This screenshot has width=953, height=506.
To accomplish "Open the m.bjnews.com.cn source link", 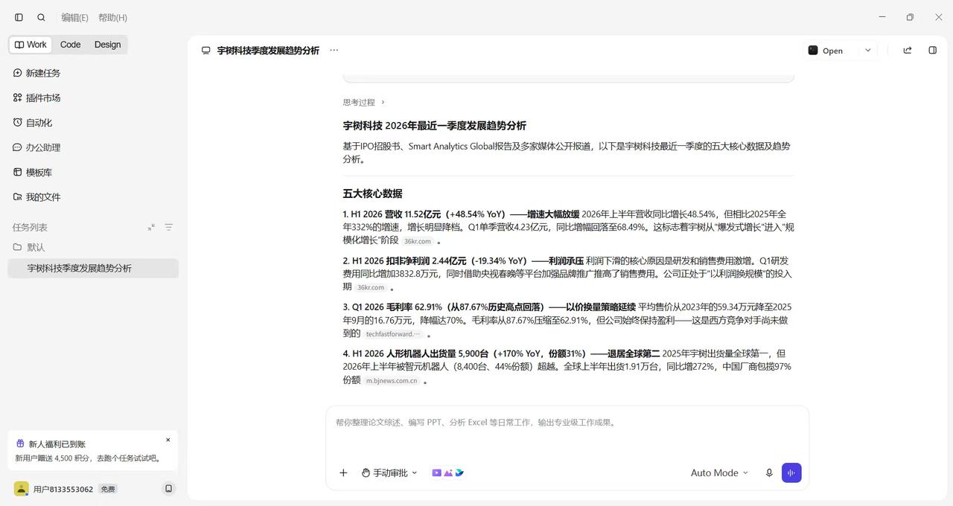I will [x=392, y=381].
